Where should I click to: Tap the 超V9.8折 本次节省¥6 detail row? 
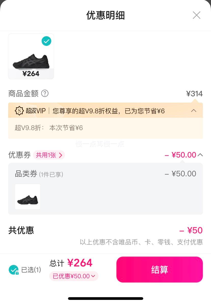pyautogui.click(x=49, y=128)
